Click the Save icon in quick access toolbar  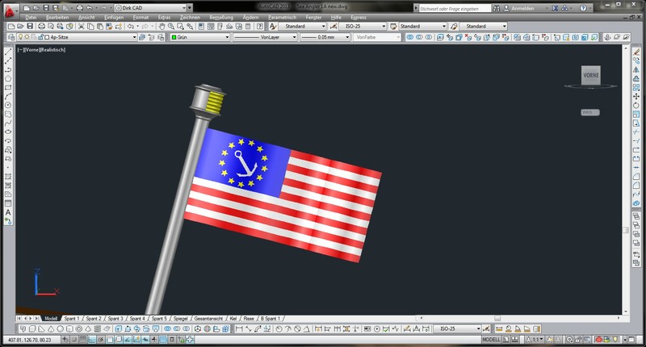tap(46, 8)
